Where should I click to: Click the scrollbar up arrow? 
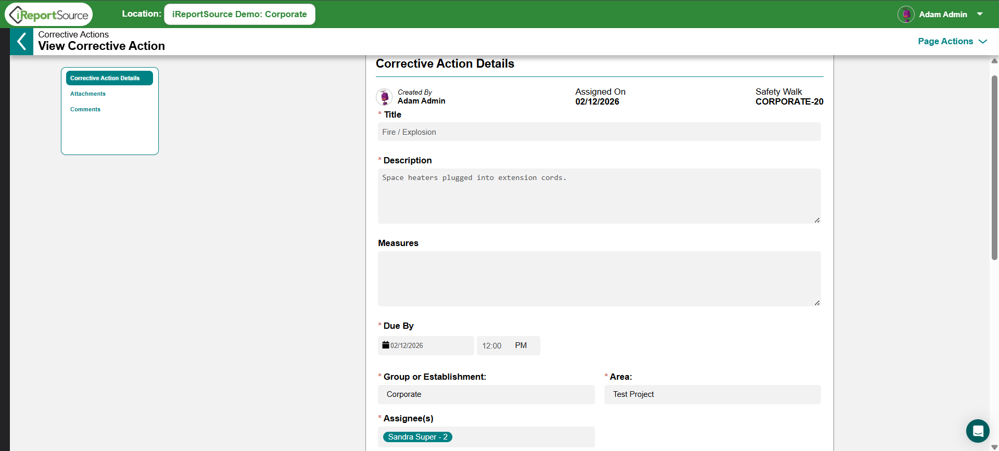click(x=994, y=61)
